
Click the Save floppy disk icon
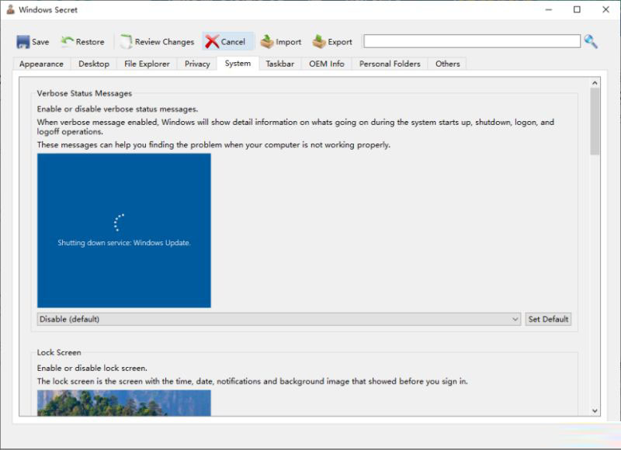pyautogui.click(x=23, y=42)
